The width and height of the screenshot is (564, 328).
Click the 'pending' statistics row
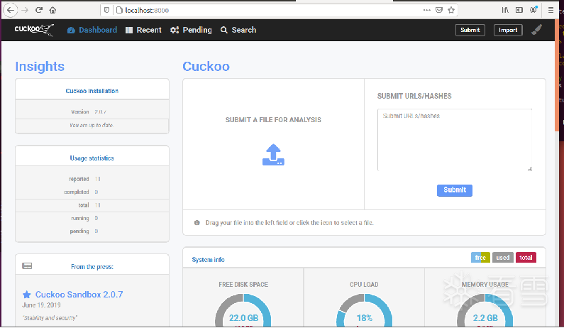click(x=92, y=231)
